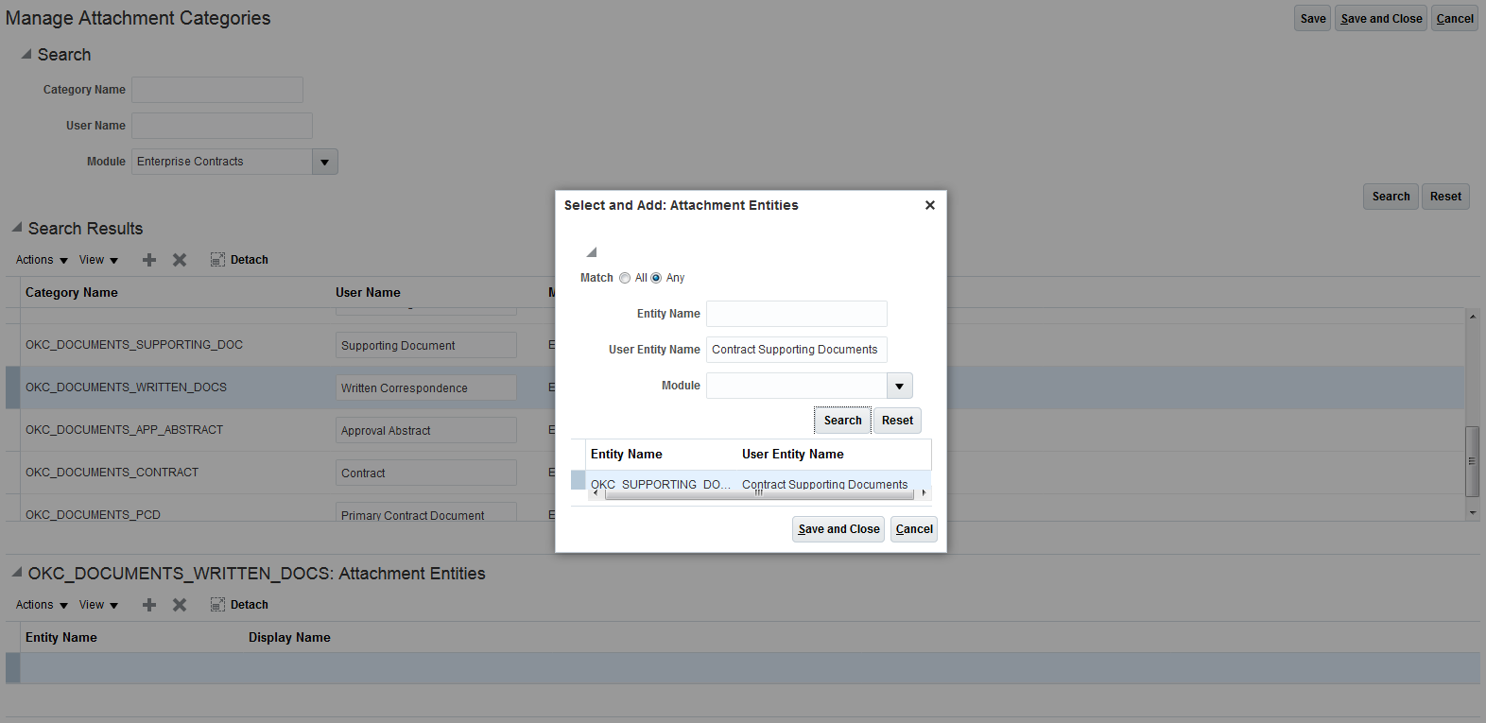Click Save and Close in the dialog
1486x723 pixels.
point(838,529)
